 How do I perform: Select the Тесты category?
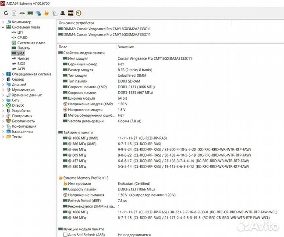click(17, 137)
